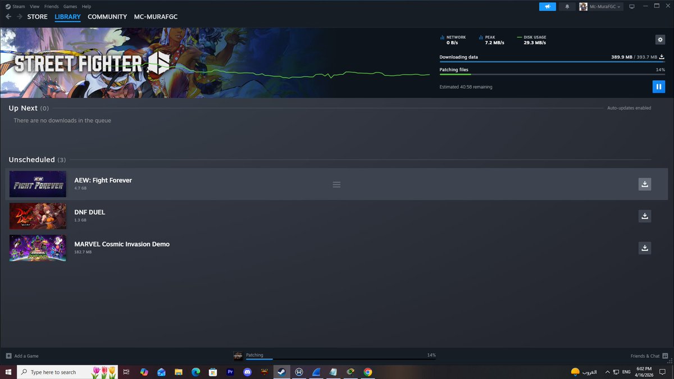This screenshot has width=674, height=379.
Task: Open the STORE tab
Action: (38, 17)
